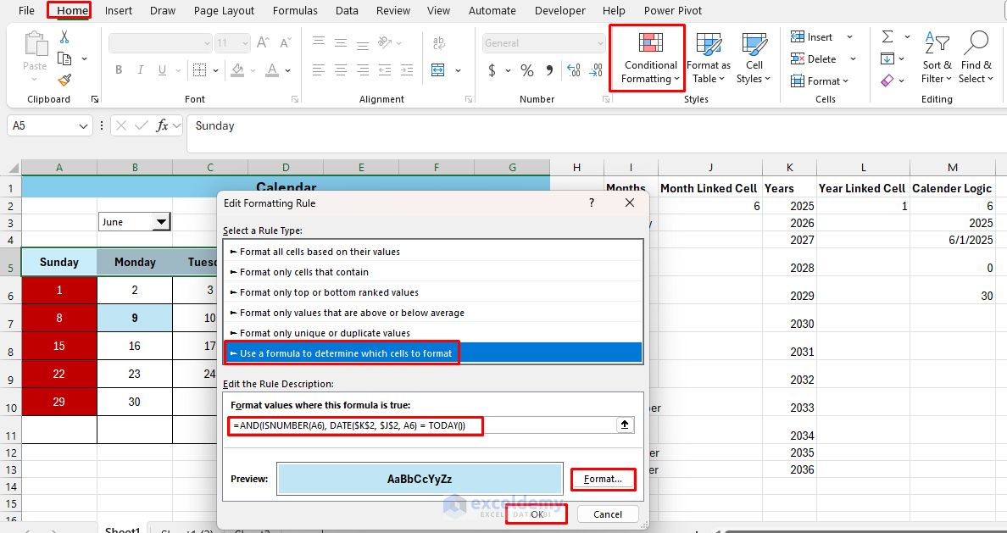
Task: Increase font size with larger A
Action: coord(263,43)
